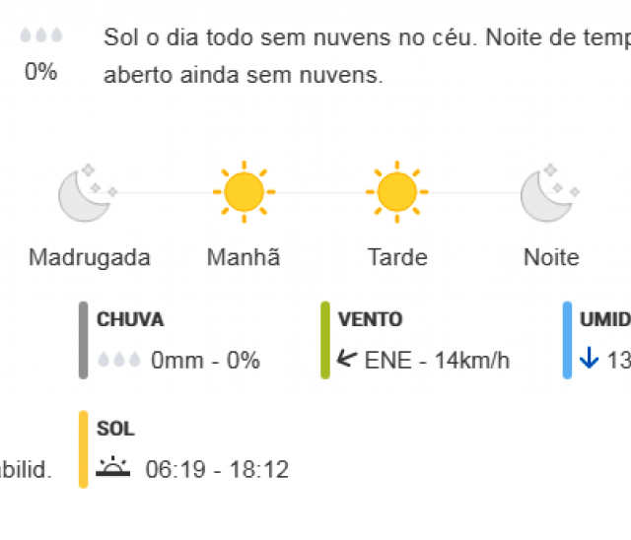Click the Tarde sun icon

click(x=396, y=192)
